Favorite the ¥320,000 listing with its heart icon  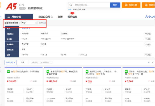71,81
